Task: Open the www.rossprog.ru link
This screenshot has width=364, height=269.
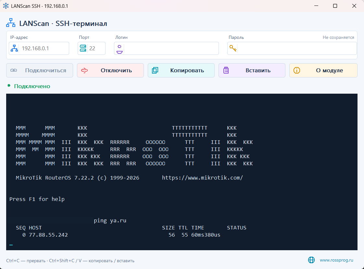Action: (336, 260)
